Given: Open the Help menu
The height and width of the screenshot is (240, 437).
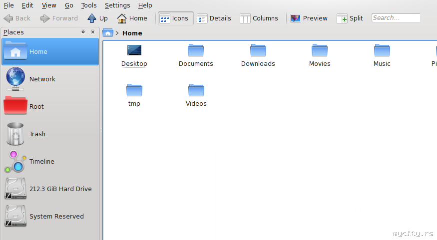Looking at the screenshot, I should 145,5.
